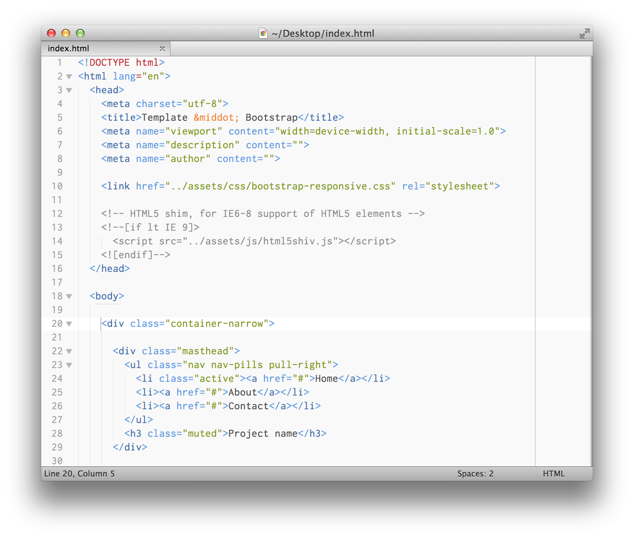Open the HTML syntax selector in status bar

coord(554,474)
